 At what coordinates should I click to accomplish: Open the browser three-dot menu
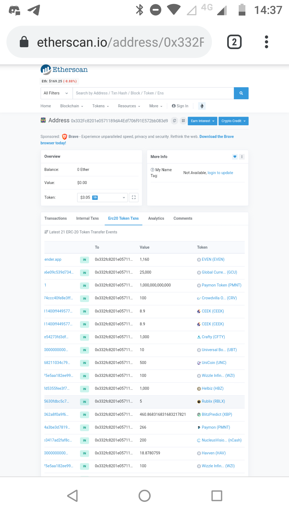[x=266, y=42]
